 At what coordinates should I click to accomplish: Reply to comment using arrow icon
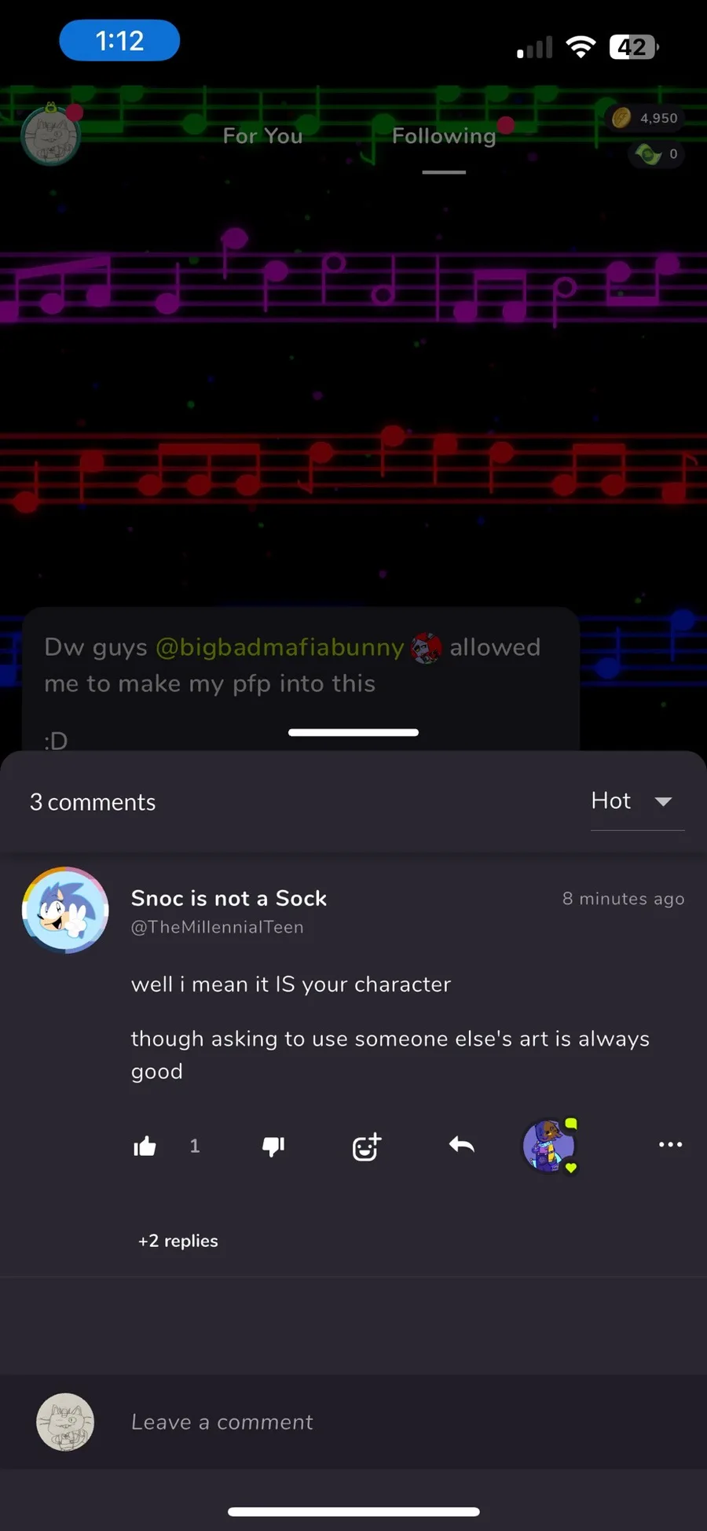click(x=462, y=1145)
